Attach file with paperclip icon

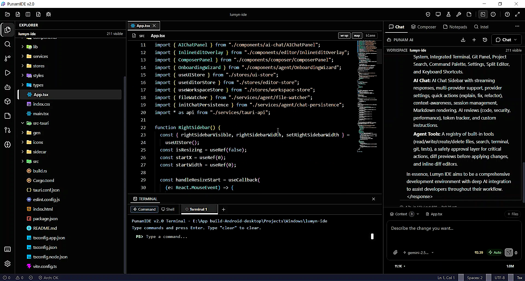tap(395, 253)
